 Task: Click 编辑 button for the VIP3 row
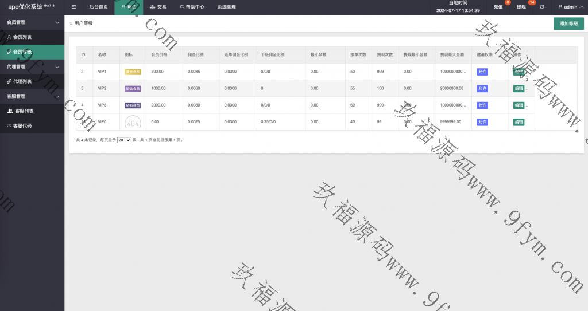point(519,105)
